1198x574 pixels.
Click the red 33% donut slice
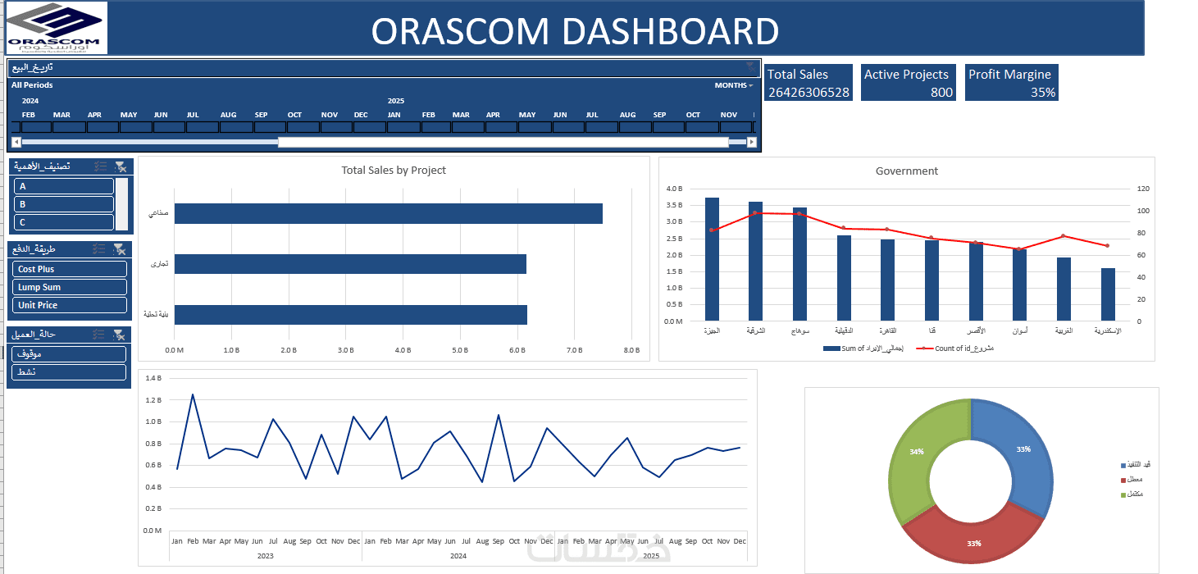point(974,543)
